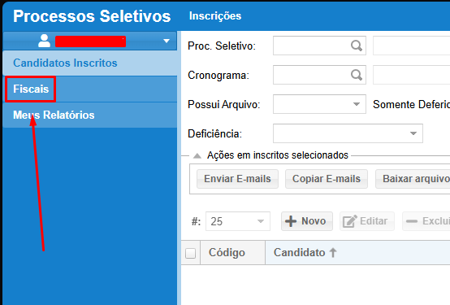Click the Candidato ascending sort arrow
Viewport: 450px width, 305px height.
[333, 253]
